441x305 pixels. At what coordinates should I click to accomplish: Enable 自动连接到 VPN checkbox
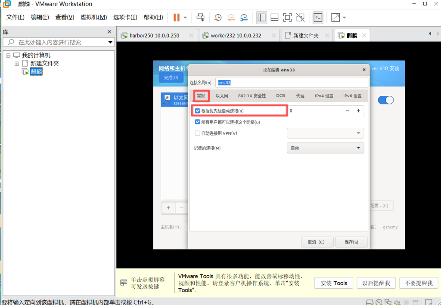tap(198, 133)
